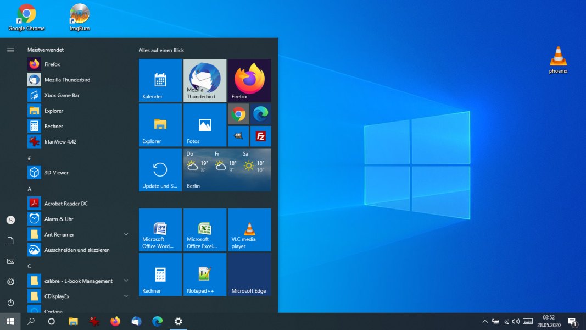Open Settings from the Start side rail

(10, 282)
